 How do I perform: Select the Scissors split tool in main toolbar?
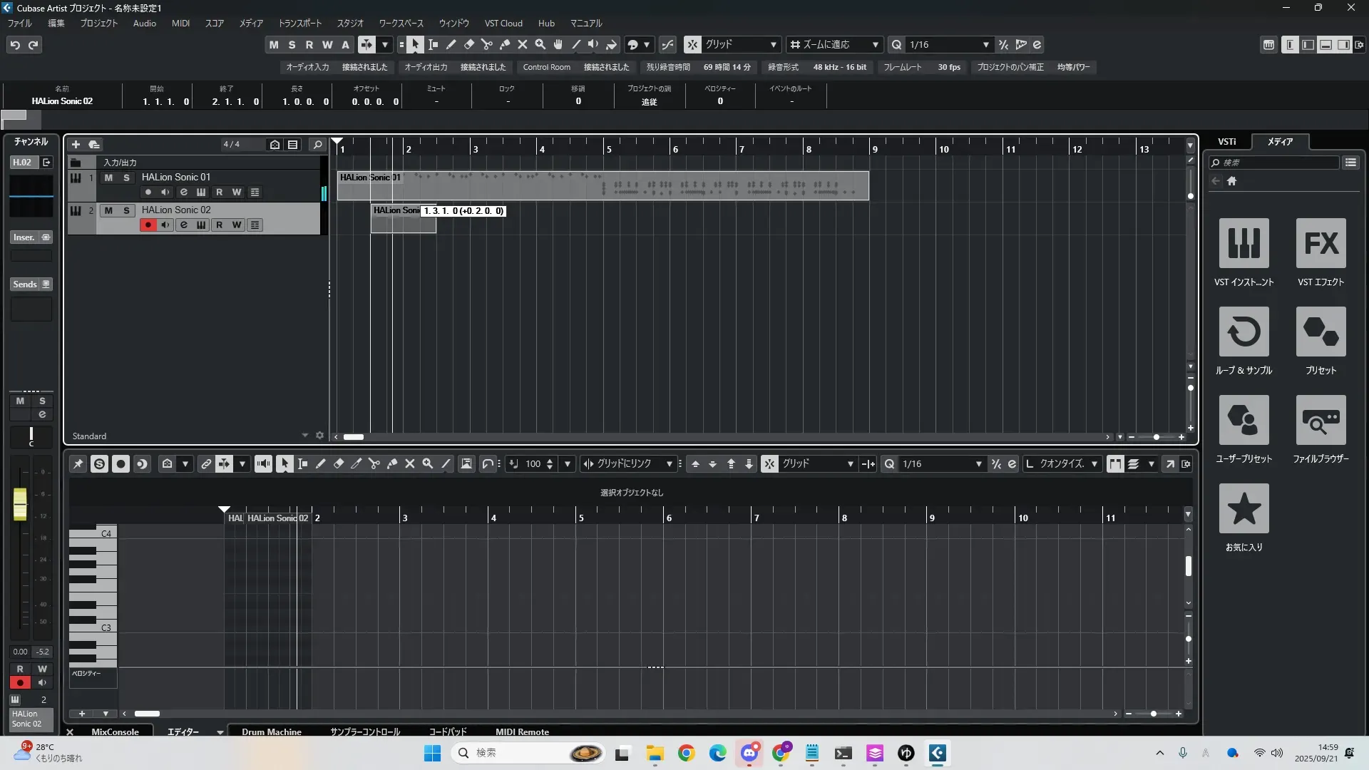[x=487, y=45]
